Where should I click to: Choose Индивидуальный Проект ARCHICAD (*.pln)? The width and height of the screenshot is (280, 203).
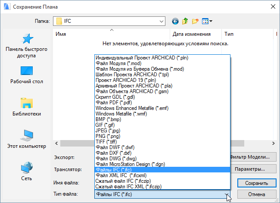[162, 58]
